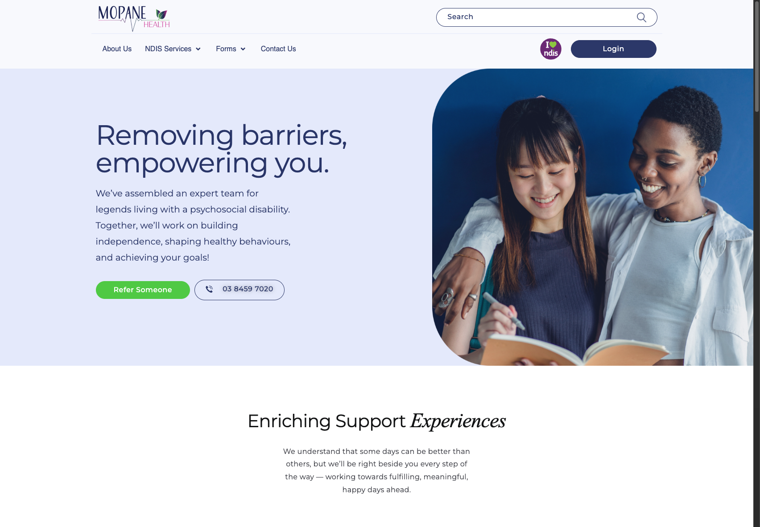
Task: Open the Forms menu
Action: click(x=226, y=49)
